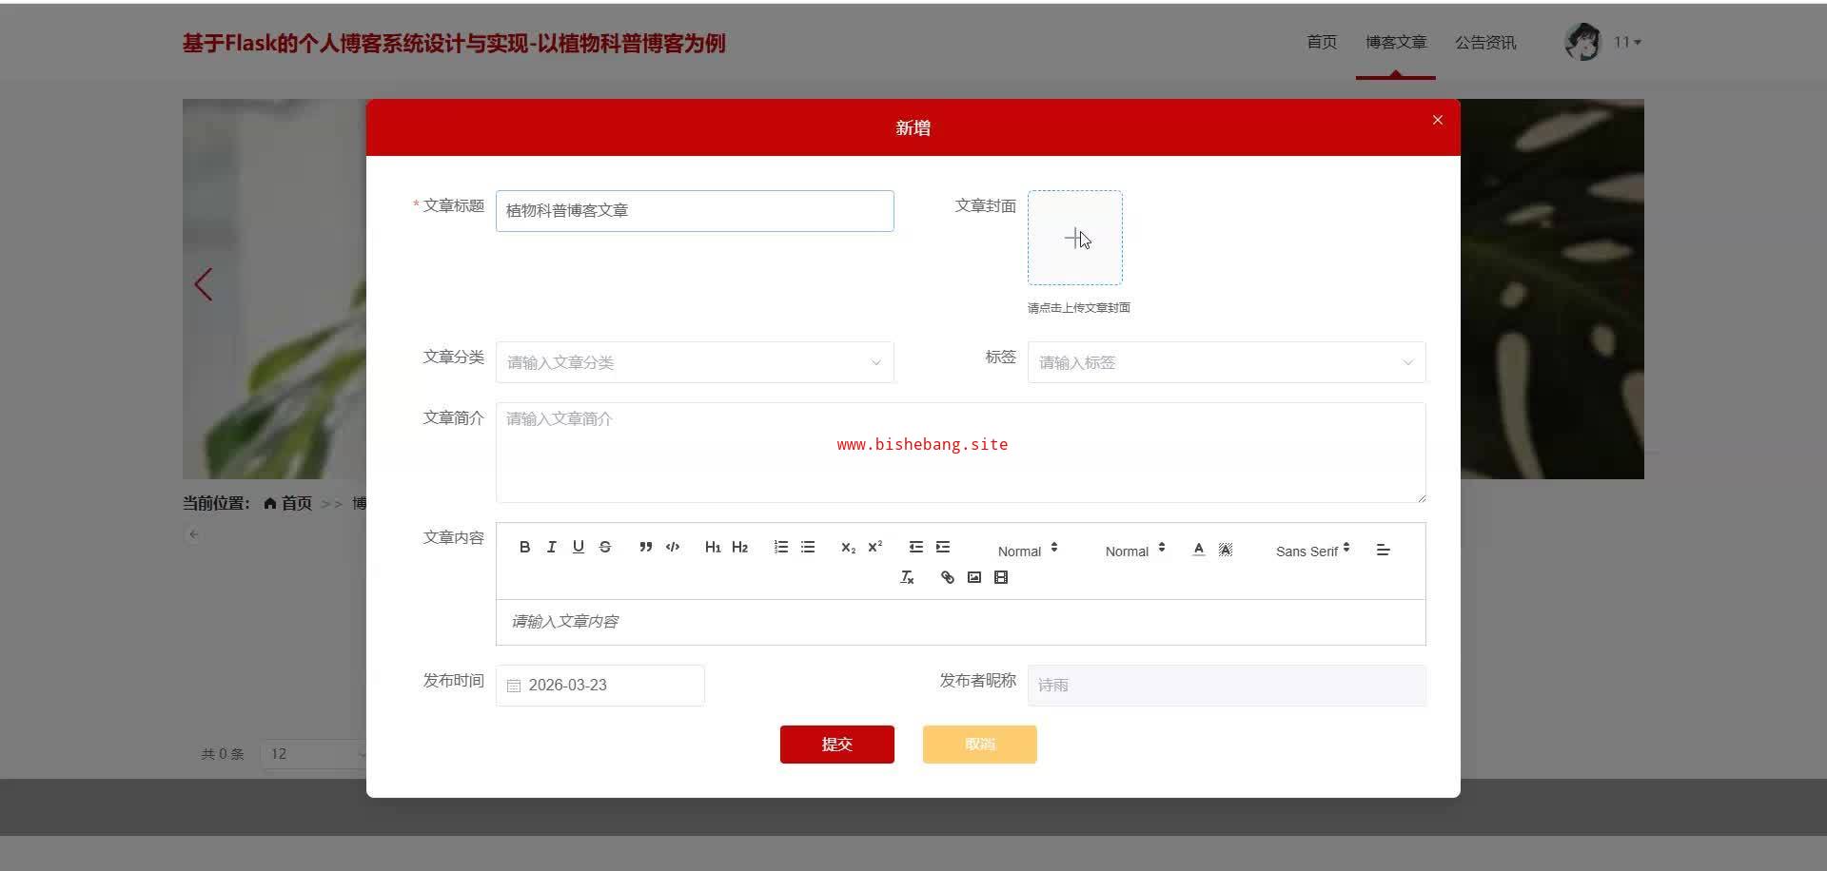Insert a video into the article content
The image size is (1827, 871).
point(1000,577)
